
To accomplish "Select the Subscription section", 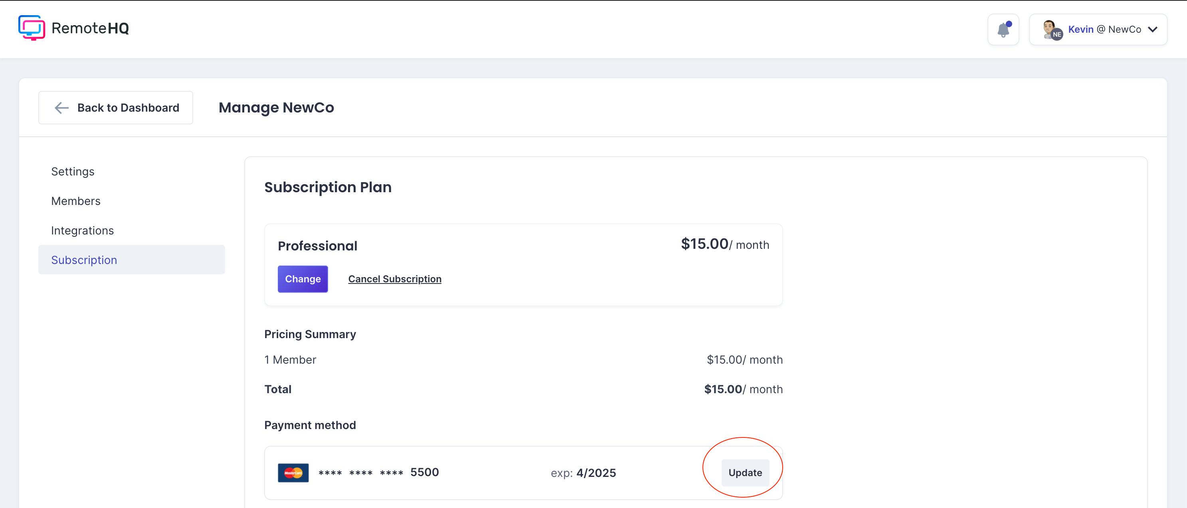I will (x=132, y=260).
